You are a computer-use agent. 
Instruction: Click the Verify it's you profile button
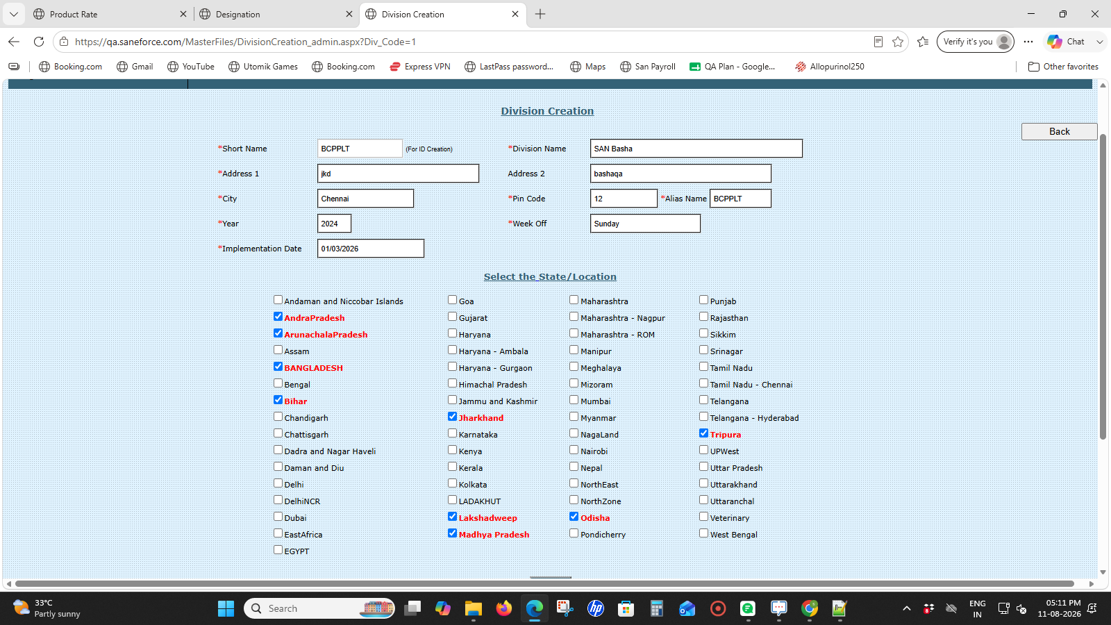tap(975, 42)
